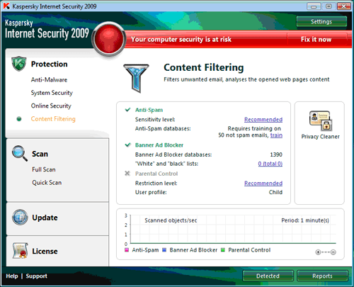Click the Kaspersky logo in title bar
354x287 pixels.
pos(6,6)
